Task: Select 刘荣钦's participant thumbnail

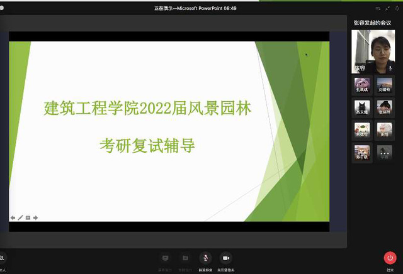Action: [383, 85]
